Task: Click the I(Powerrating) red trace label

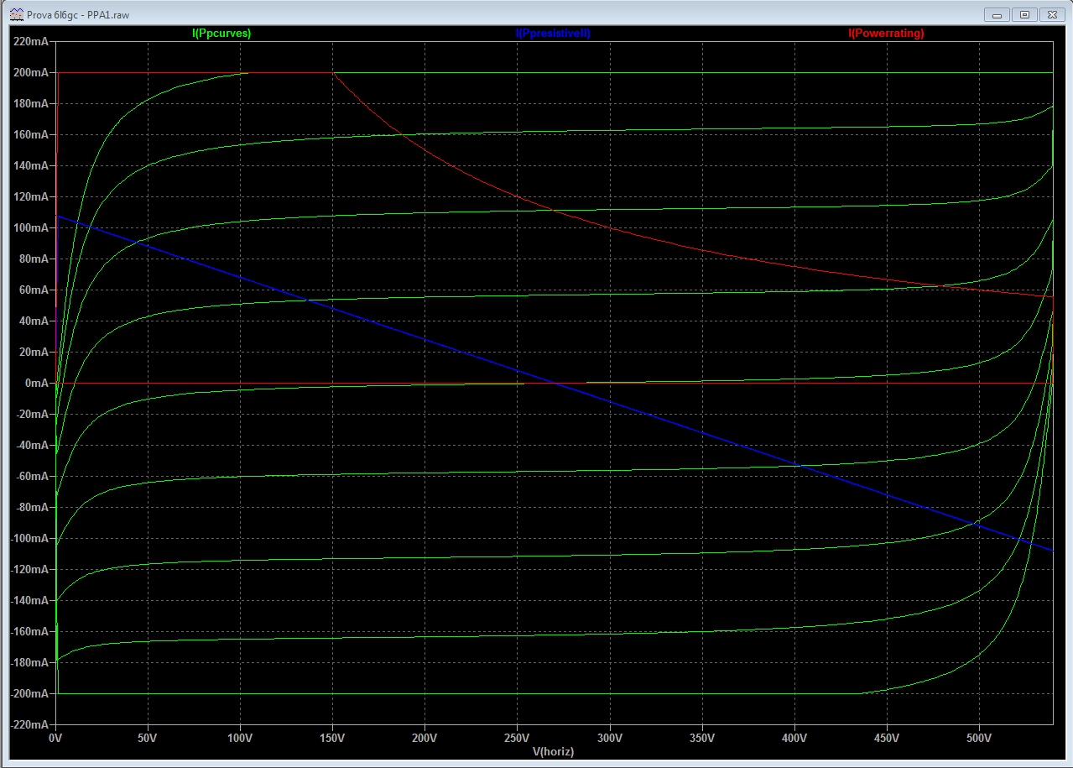Action: pos(886,34)
